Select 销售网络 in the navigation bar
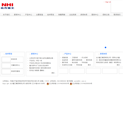This screenshot has width=123, height=123. coord(62,15)
